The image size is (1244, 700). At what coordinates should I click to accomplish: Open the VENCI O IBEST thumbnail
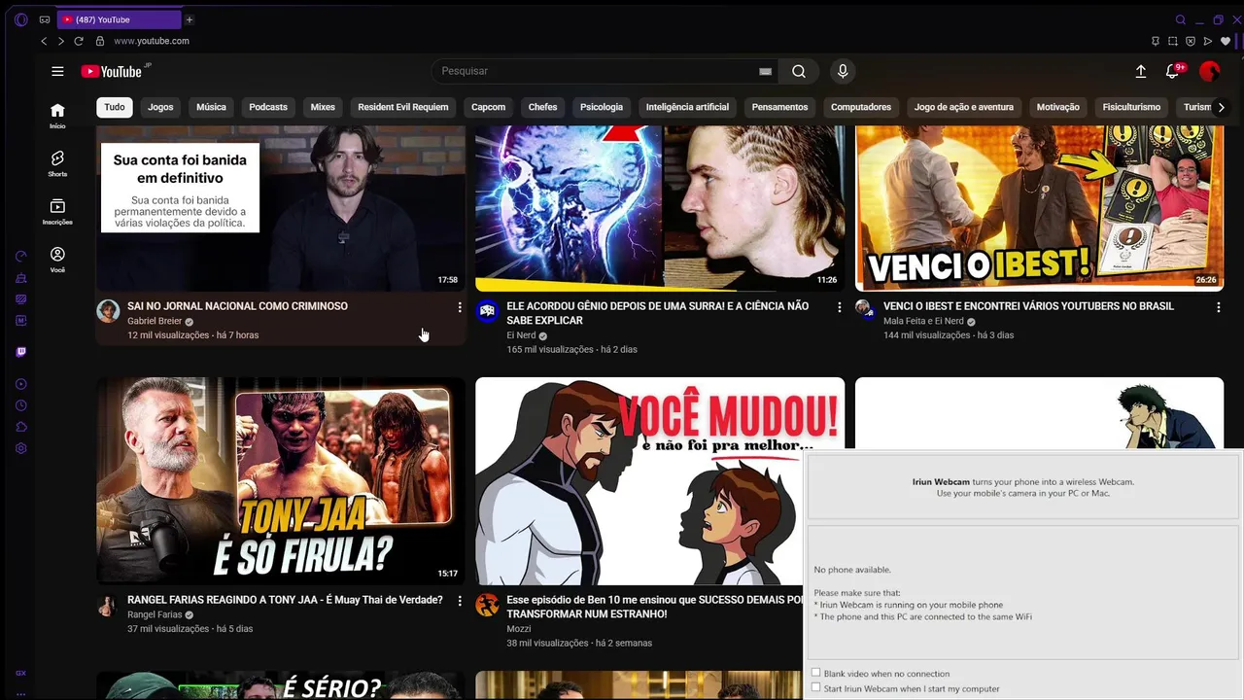[1039, 208]
